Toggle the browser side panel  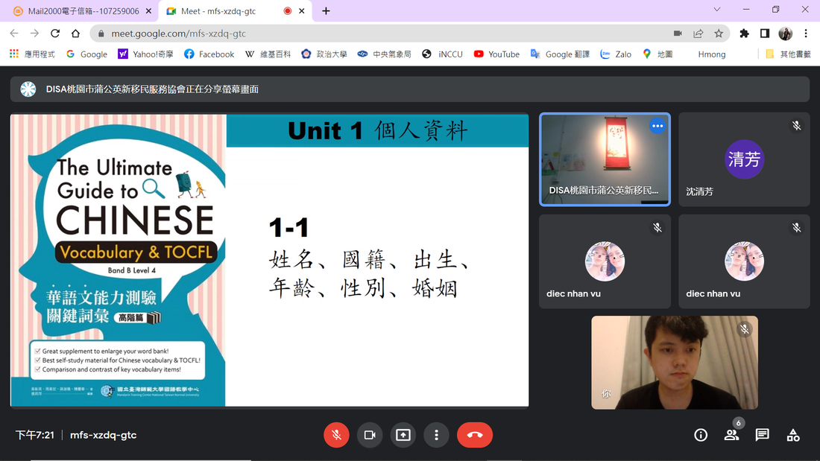pos(765,34)
